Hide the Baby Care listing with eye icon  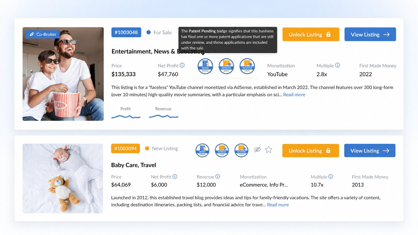coord(257,149)
